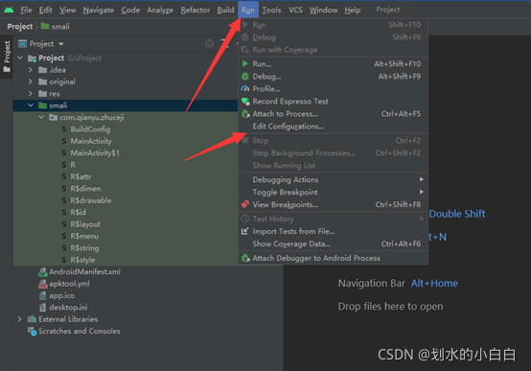Click the app.ico file icon
Viewport: 531px width, 371px height.
(43, 295)
